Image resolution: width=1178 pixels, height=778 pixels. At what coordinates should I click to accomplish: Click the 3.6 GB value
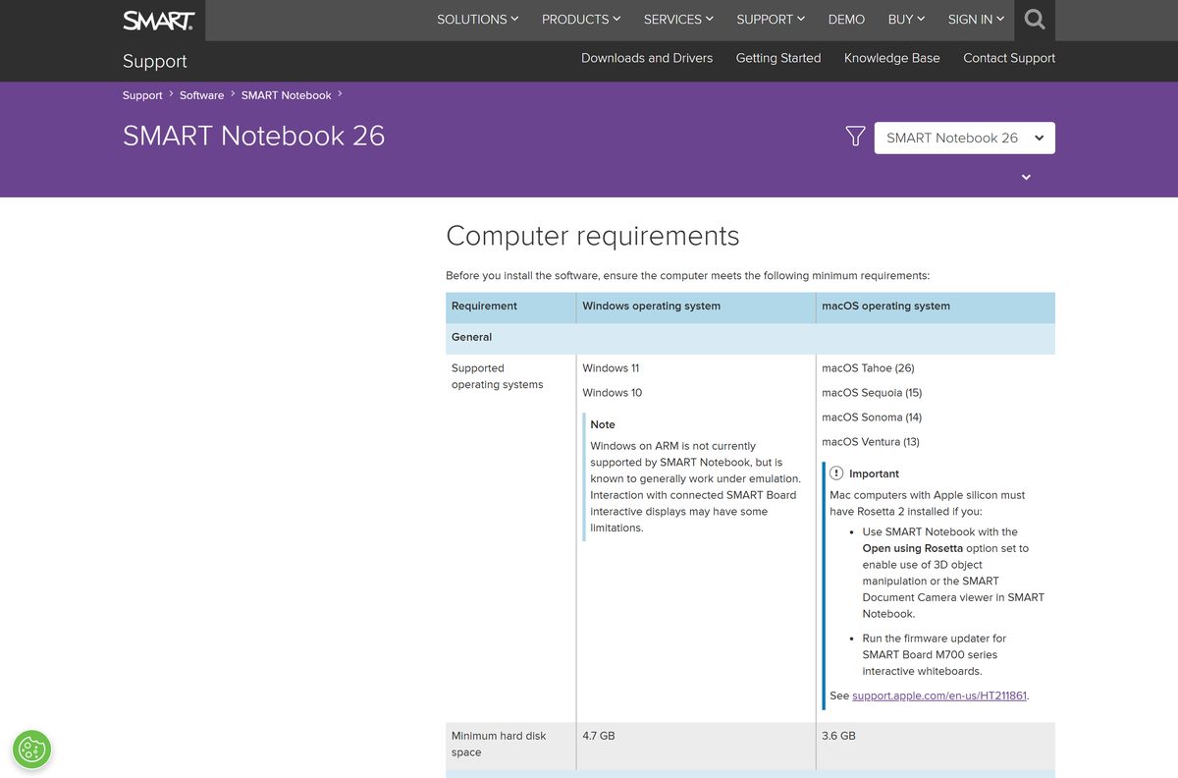(838, 736)
